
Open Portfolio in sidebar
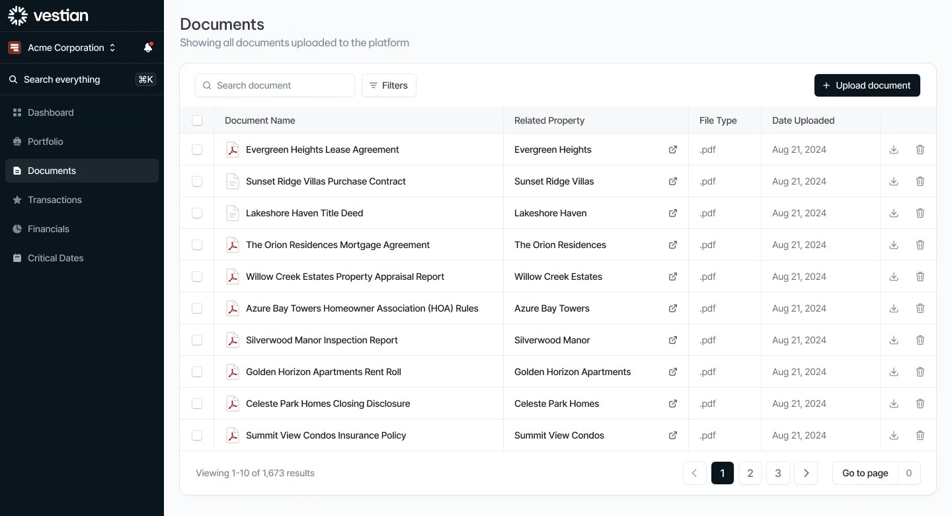82,142
